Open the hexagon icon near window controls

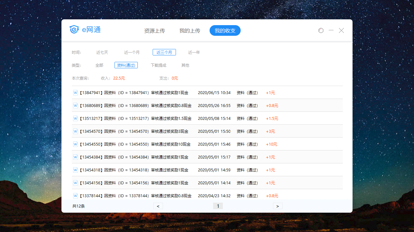tap(321, 30)
